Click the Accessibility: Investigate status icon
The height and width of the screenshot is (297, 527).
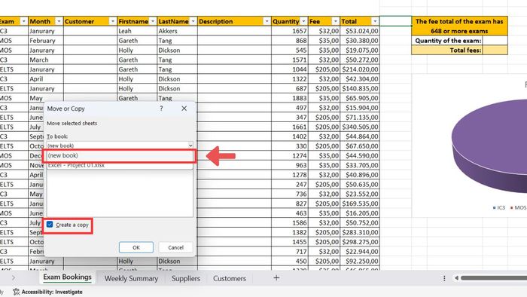(16, 292)
